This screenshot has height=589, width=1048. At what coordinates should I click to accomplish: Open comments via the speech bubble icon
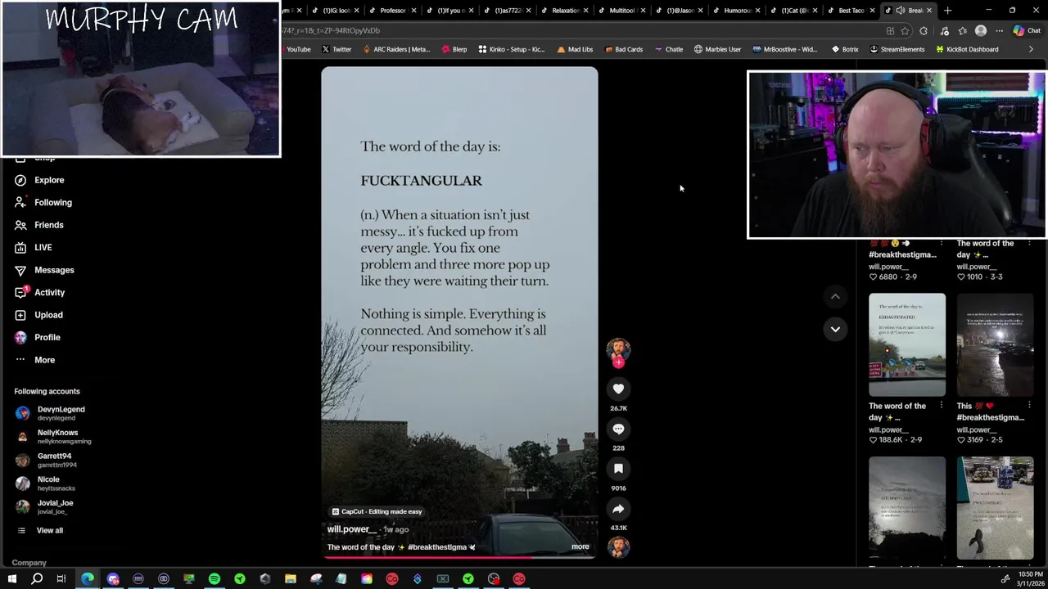(618, 429)
